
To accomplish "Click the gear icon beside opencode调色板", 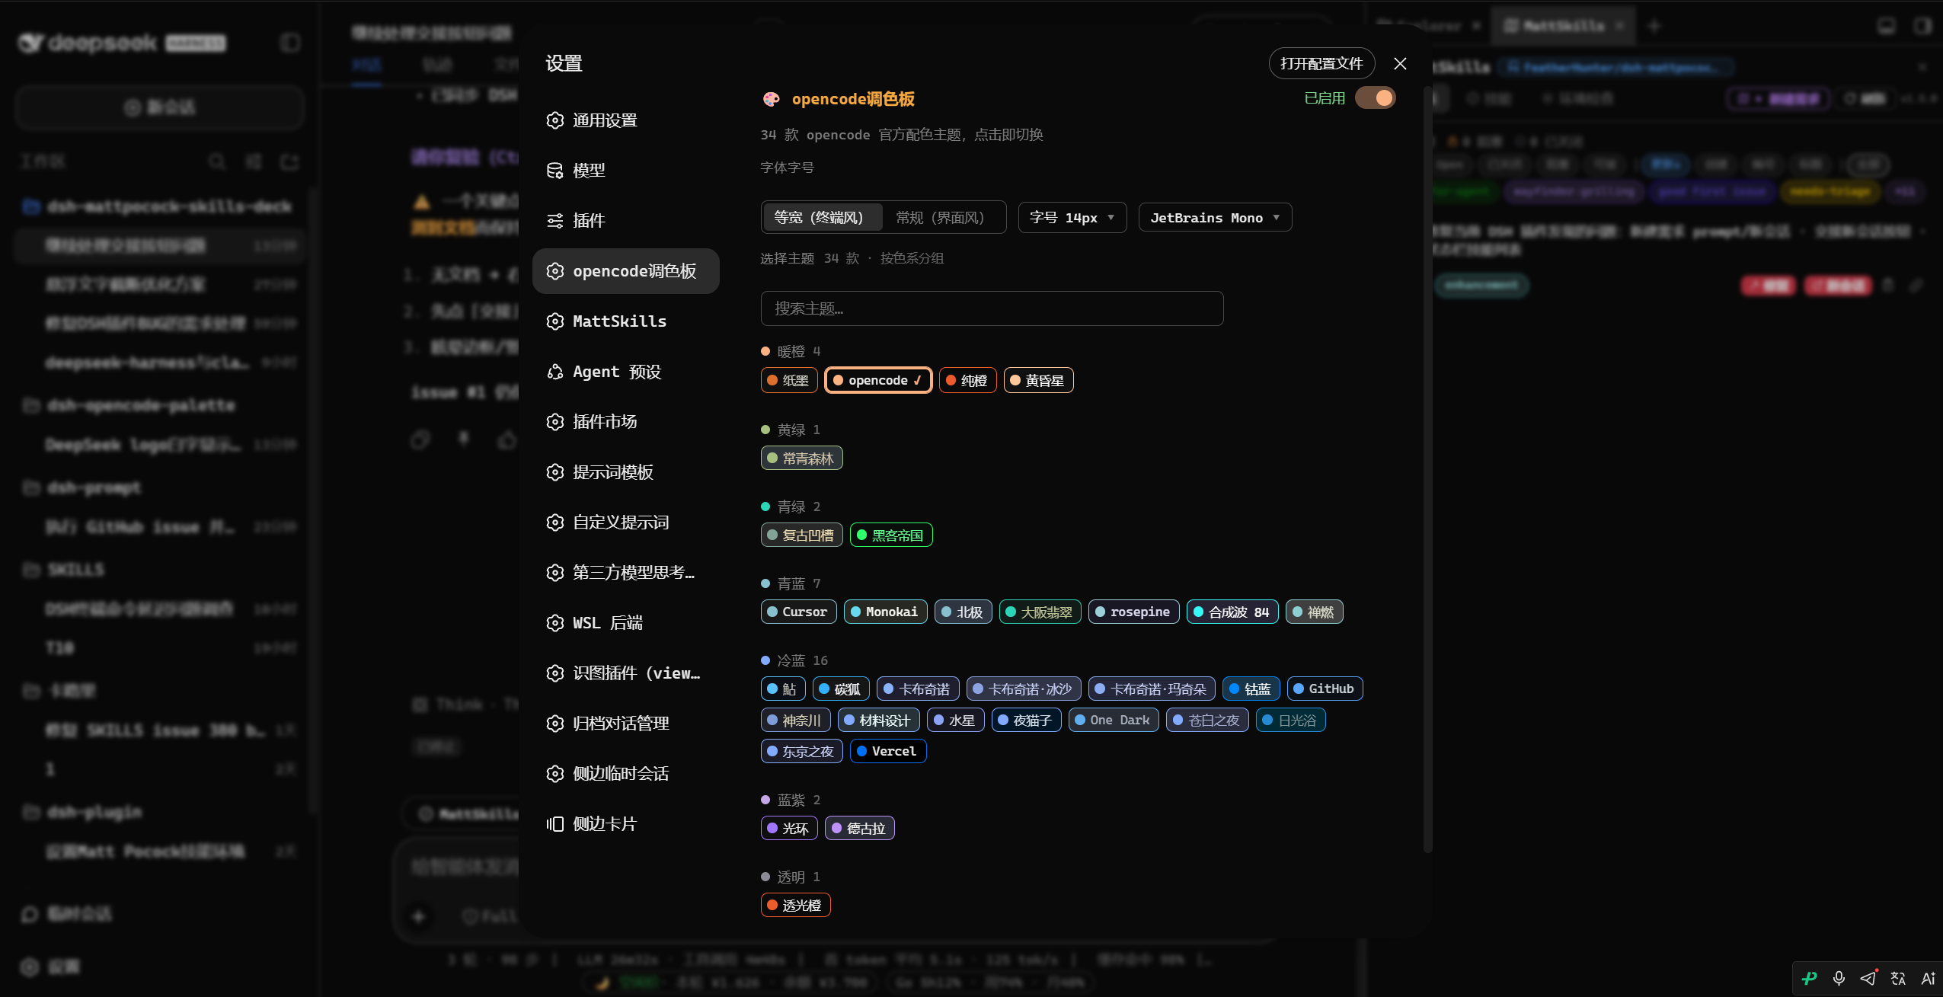I will 555,271.
